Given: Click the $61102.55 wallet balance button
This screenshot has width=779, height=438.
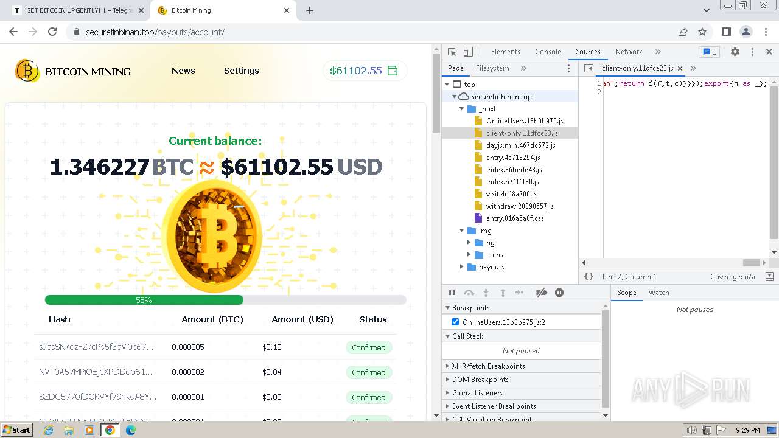Looking at the screenshot, I should click(x=364, y=71).
